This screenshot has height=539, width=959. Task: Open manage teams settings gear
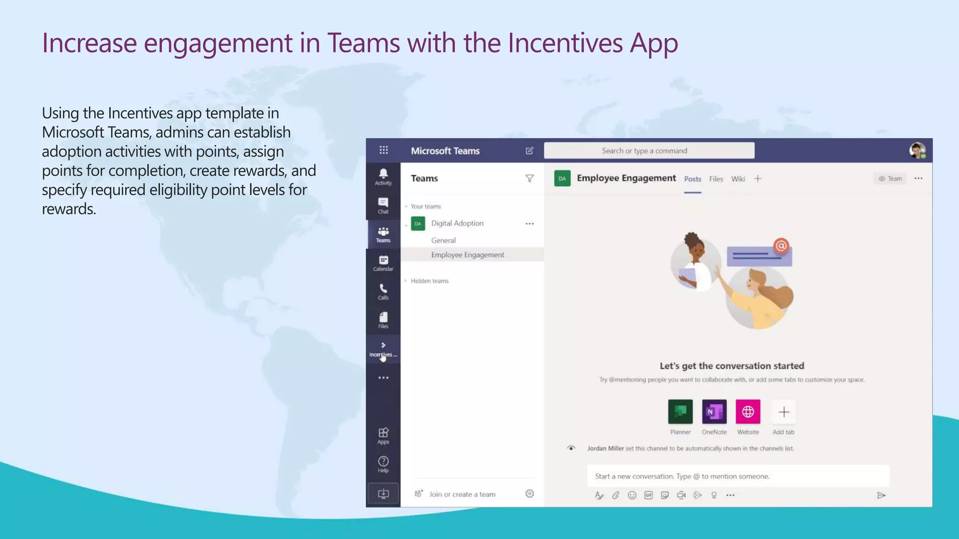point(530,494)
